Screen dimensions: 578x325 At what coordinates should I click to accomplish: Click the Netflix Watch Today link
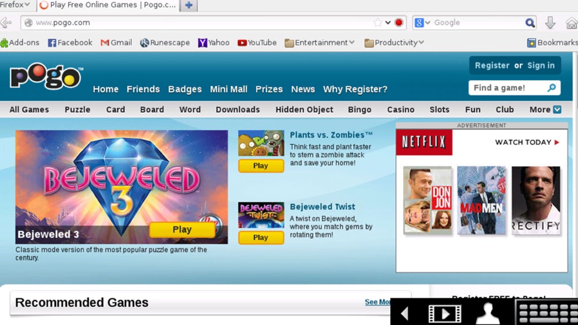tap(527, 142)
